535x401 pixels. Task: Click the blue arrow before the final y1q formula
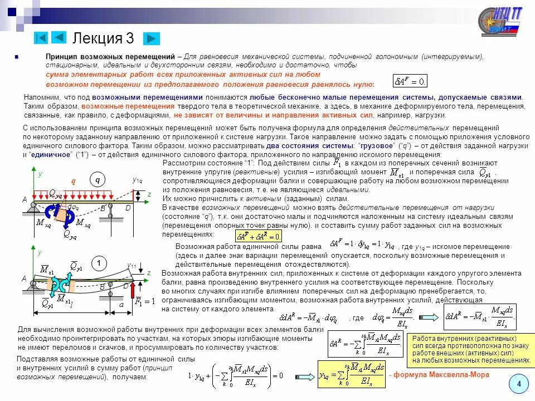[305, 376]
